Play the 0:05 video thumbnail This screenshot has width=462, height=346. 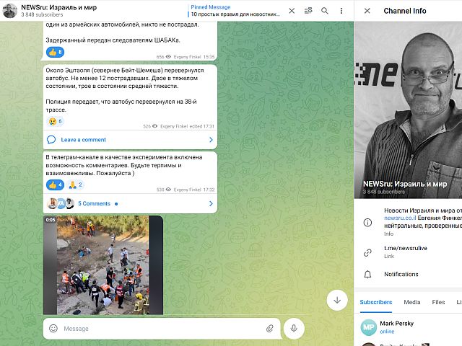103,265
